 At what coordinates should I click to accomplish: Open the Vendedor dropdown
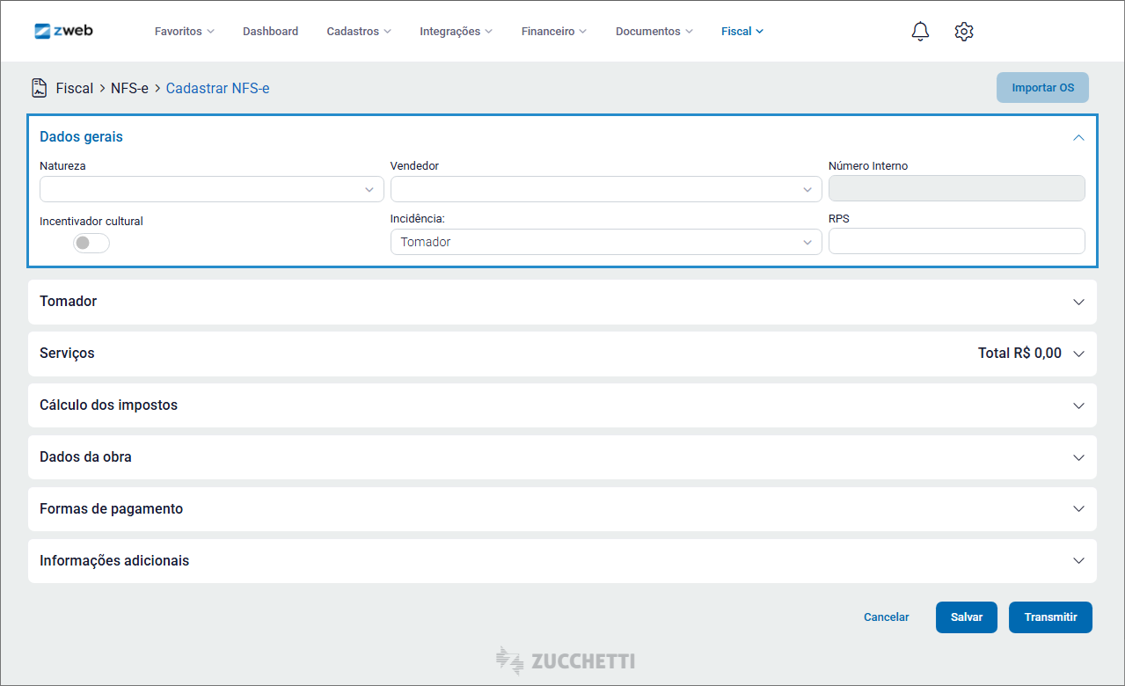pyautogui.click(x=605, y=189)
